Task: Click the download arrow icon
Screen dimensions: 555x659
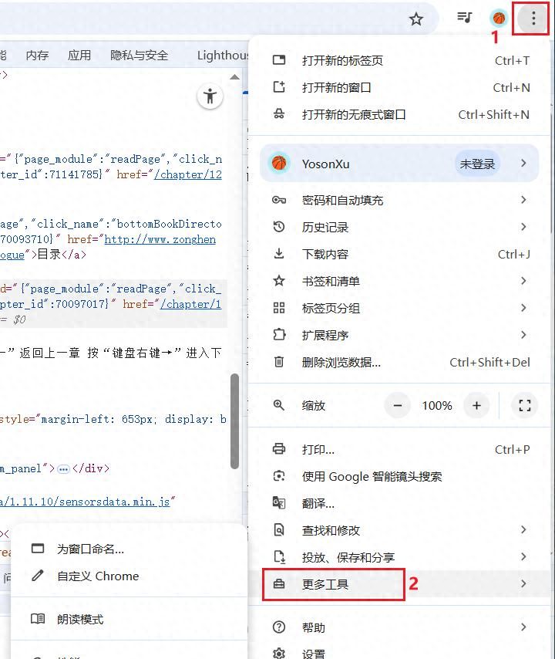Action: [x=279, y=253]
